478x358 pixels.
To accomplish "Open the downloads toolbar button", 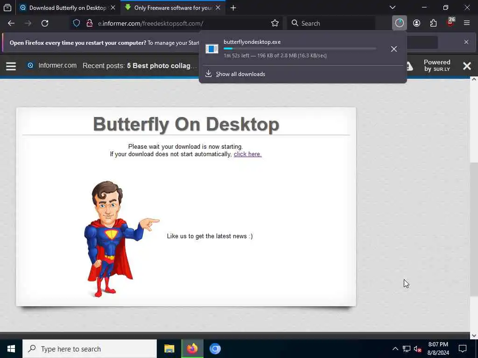I will tap(400, 23).
